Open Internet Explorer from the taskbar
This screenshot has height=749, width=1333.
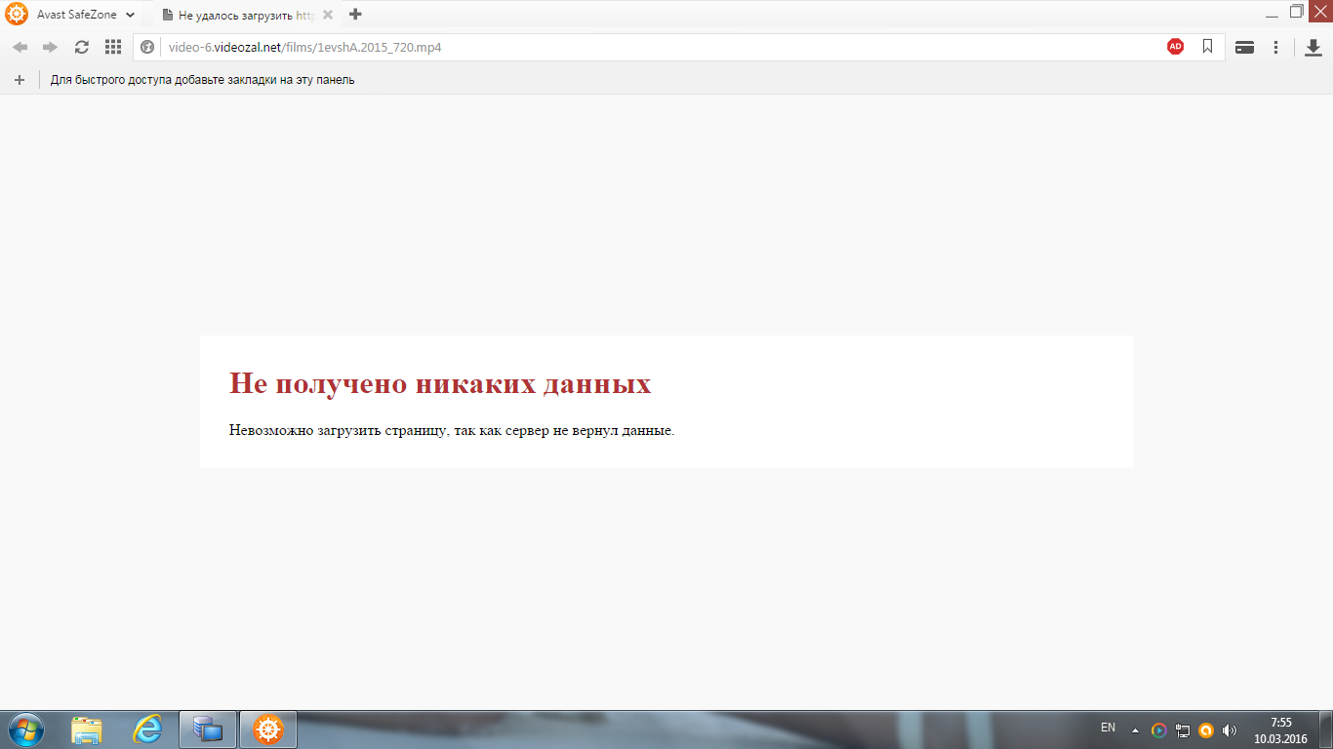(147, 729)
